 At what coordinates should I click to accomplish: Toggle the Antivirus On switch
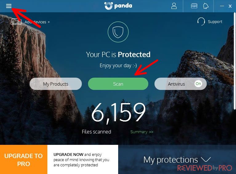pos(198,83)
